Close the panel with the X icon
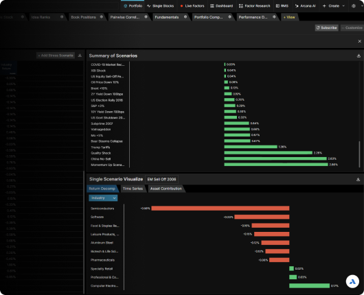This screenshot has width=364, height=295. point(359,41)
